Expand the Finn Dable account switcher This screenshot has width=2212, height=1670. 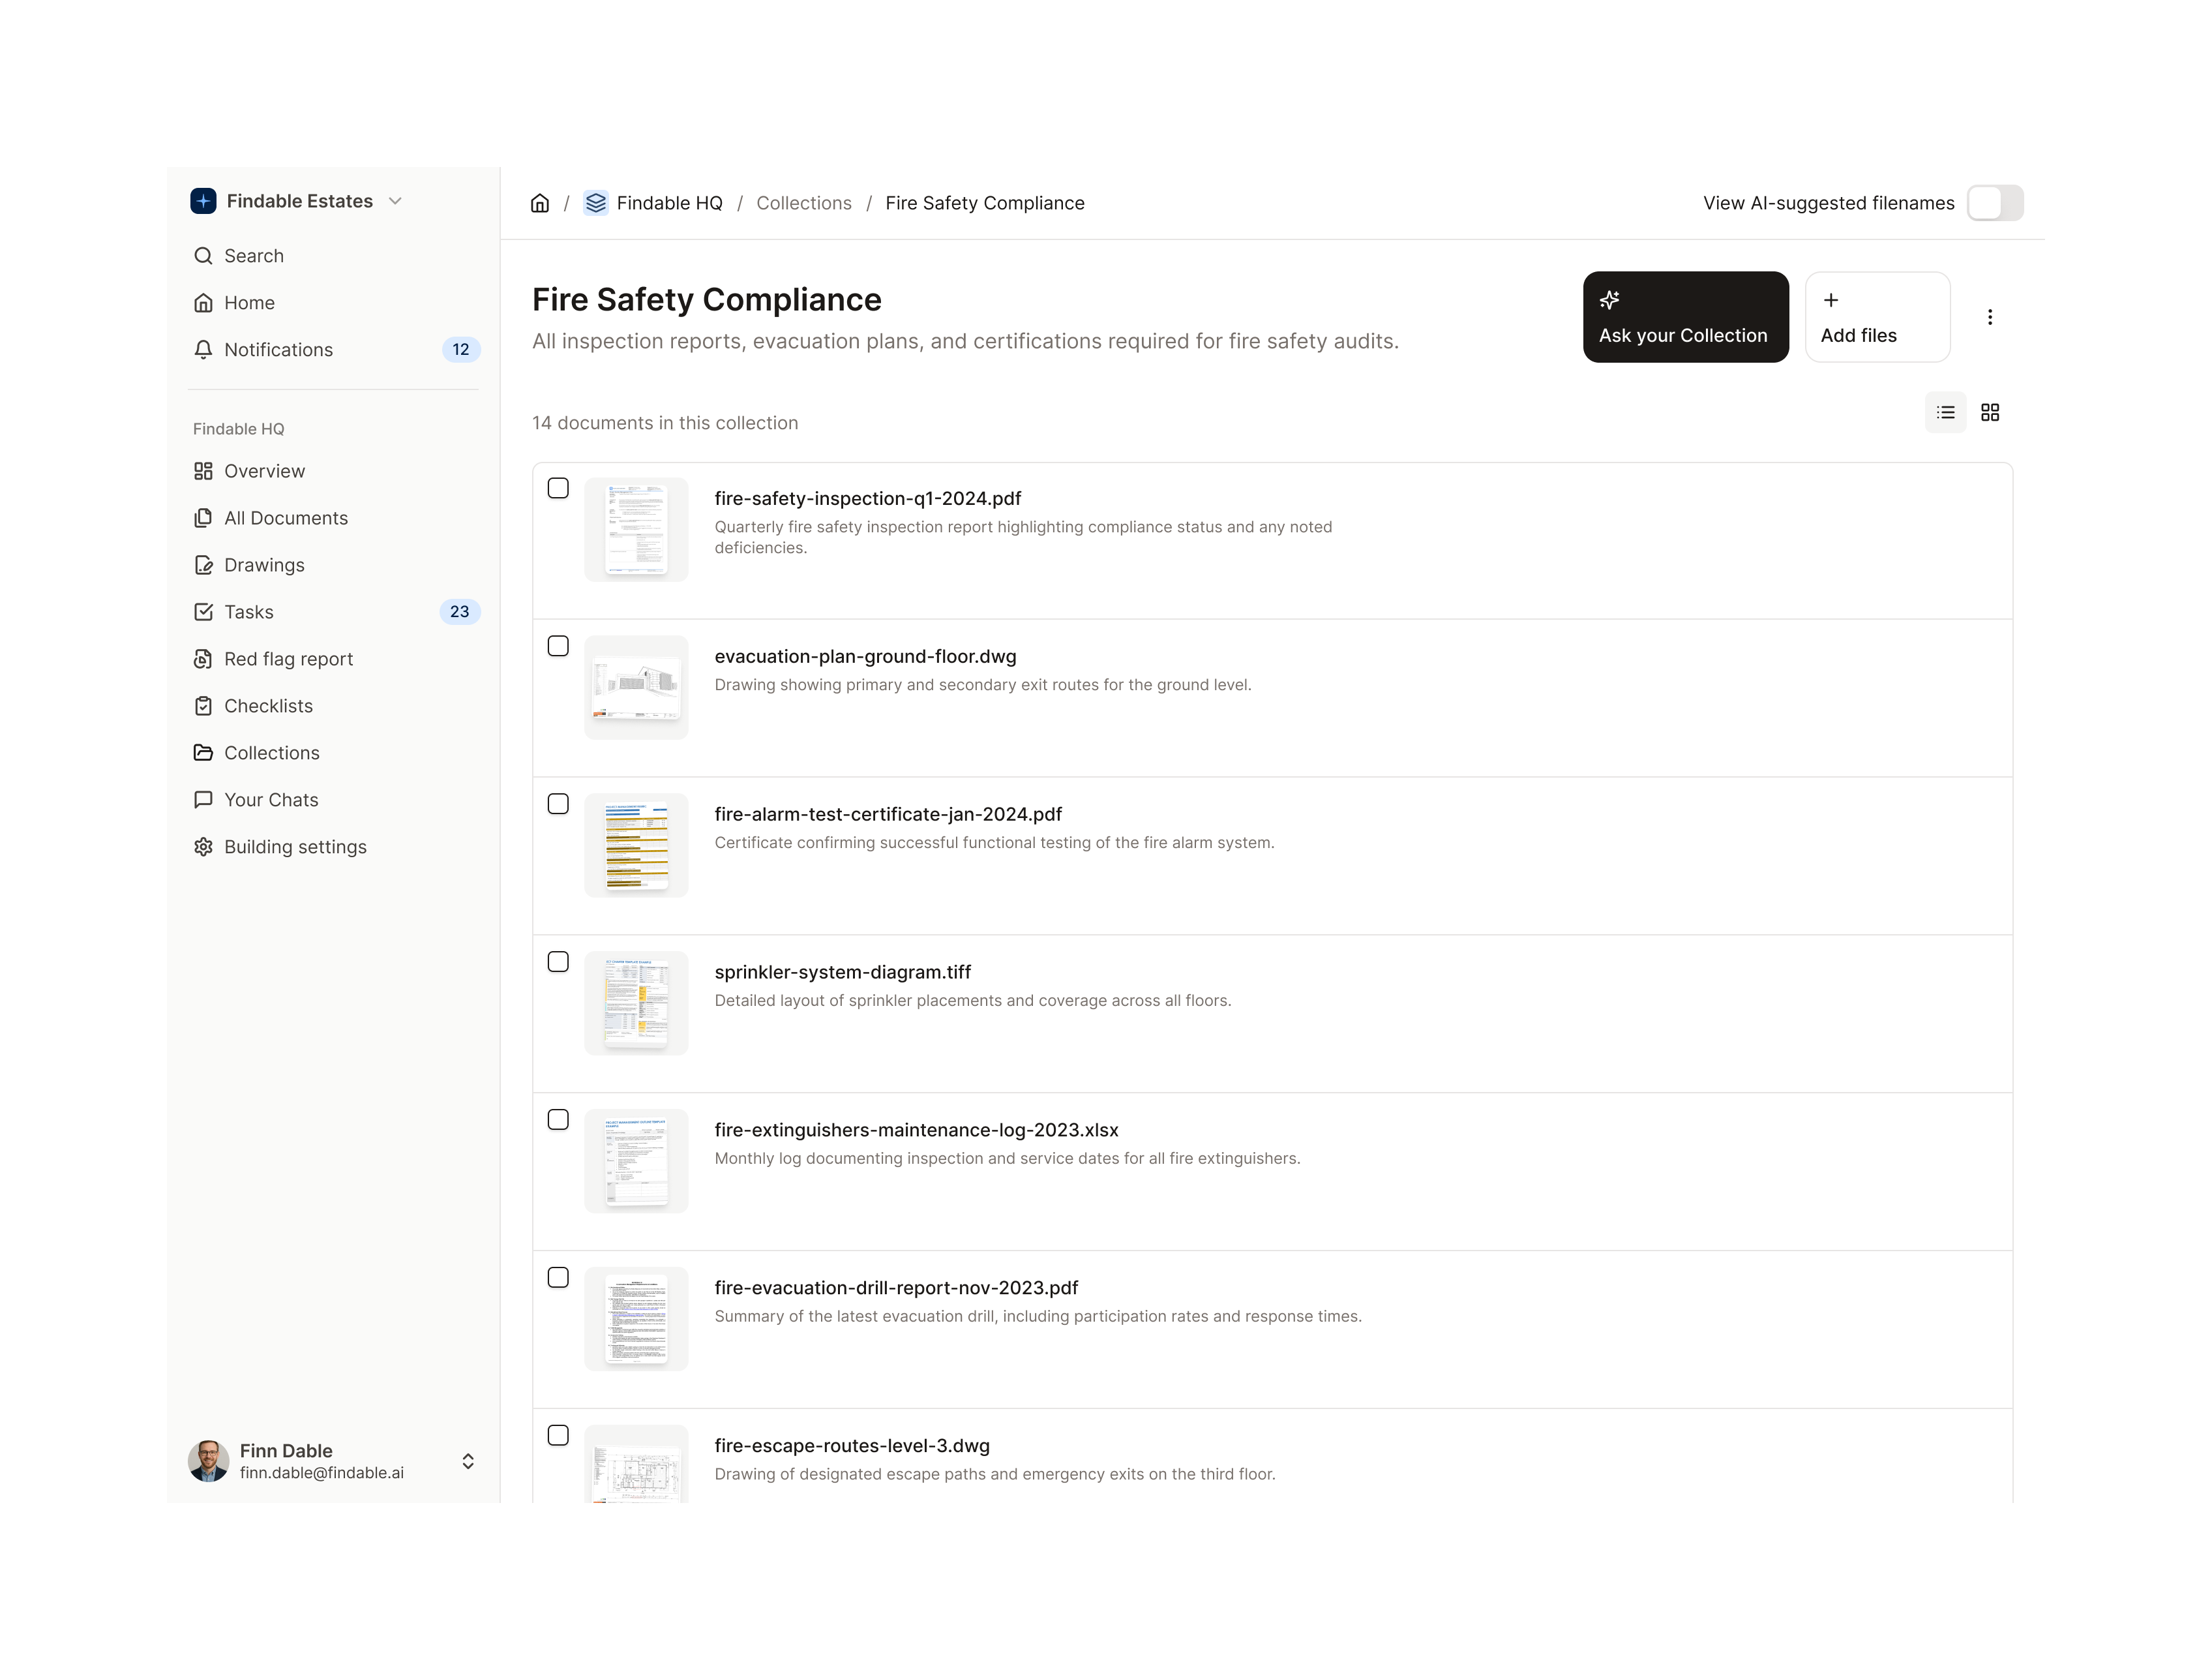click(468, 1462)
